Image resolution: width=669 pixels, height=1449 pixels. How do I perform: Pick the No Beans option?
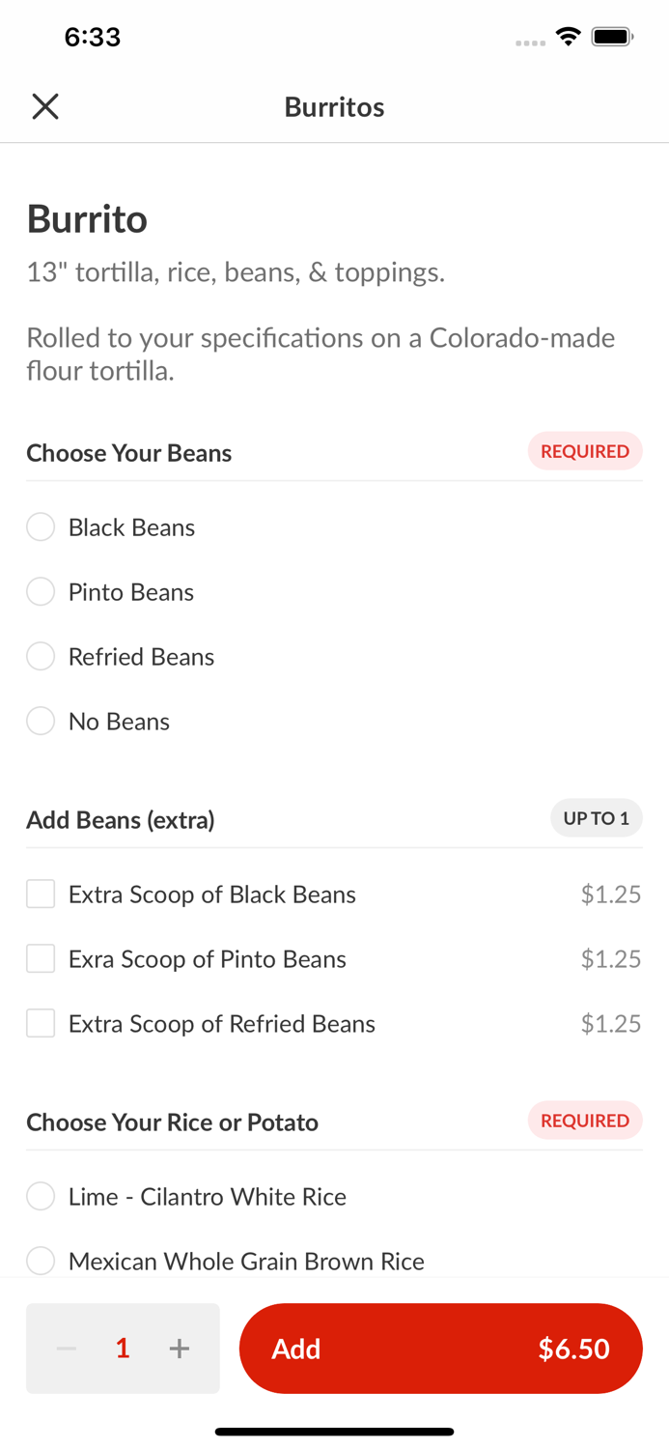41,722
